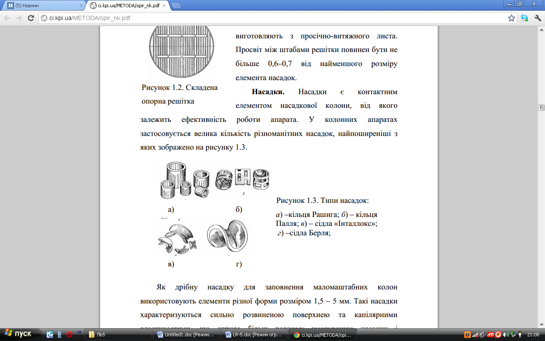Click the bold heading word 'Насадки.'

[x=268, y=92]
